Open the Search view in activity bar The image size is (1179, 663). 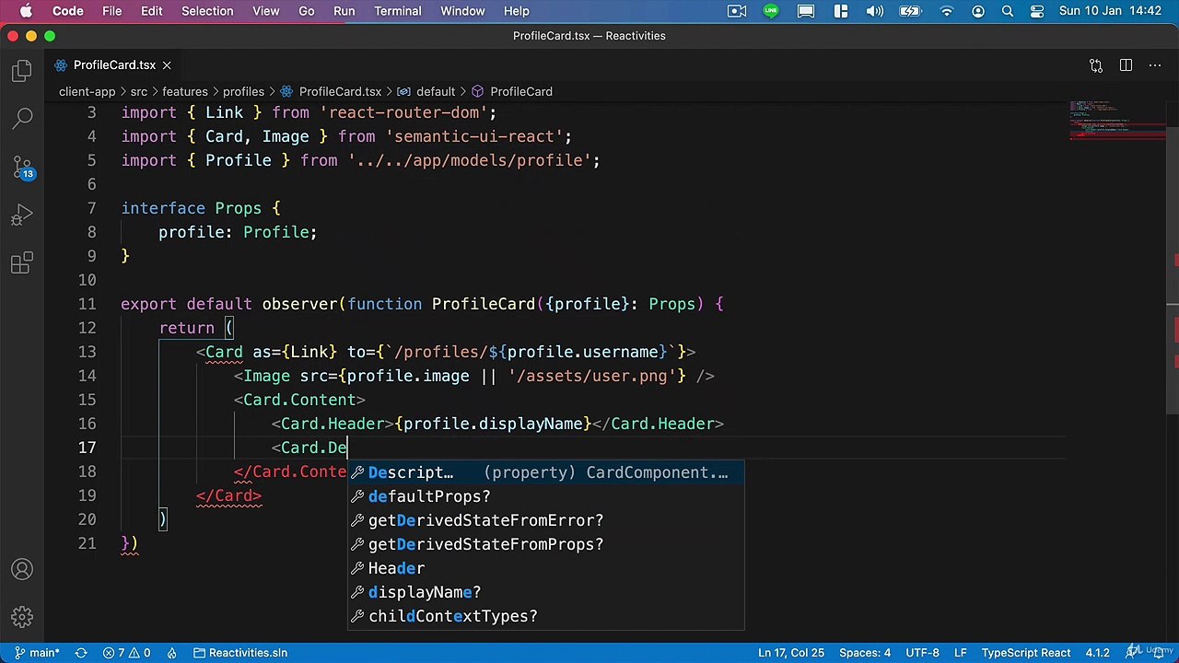22,119
